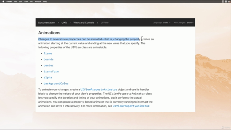Open the View menu
231x130 pixels.
(26, 1)
